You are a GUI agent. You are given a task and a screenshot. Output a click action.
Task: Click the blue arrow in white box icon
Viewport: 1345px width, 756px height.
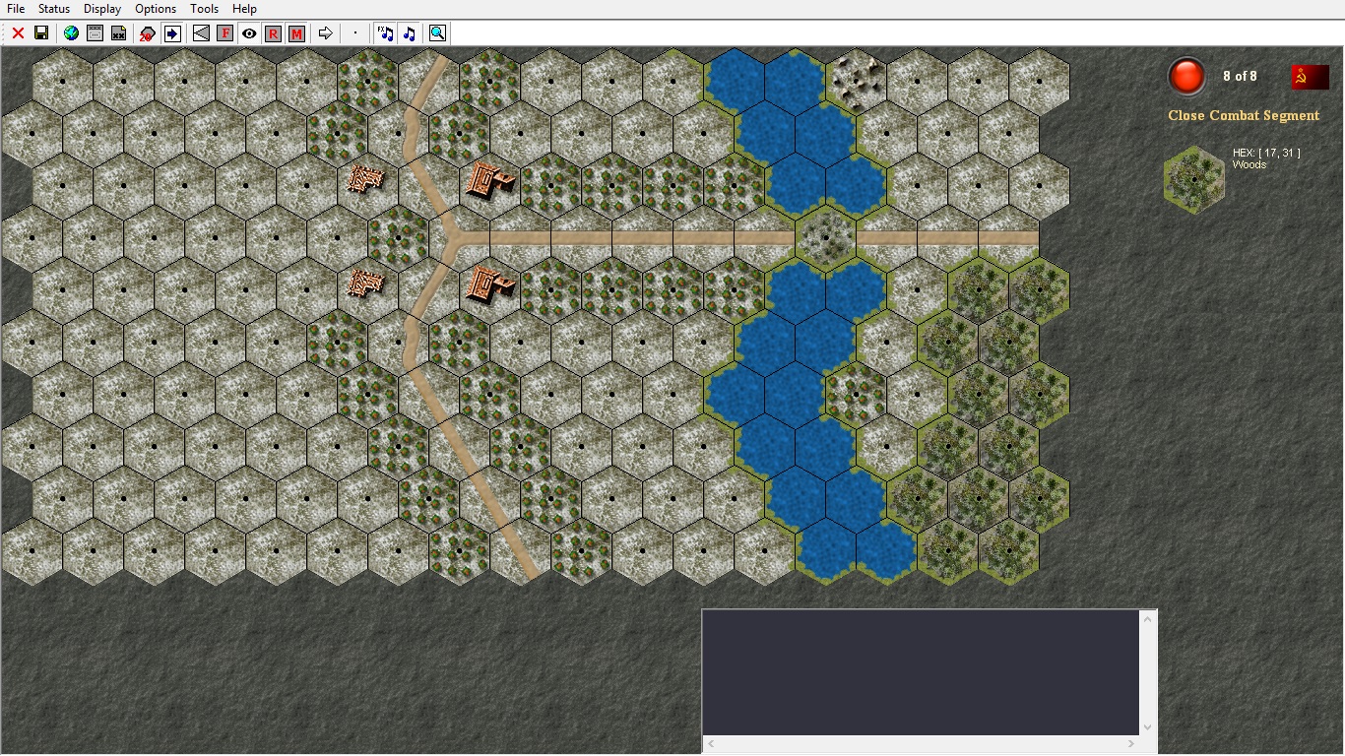(x=171, y=33)
